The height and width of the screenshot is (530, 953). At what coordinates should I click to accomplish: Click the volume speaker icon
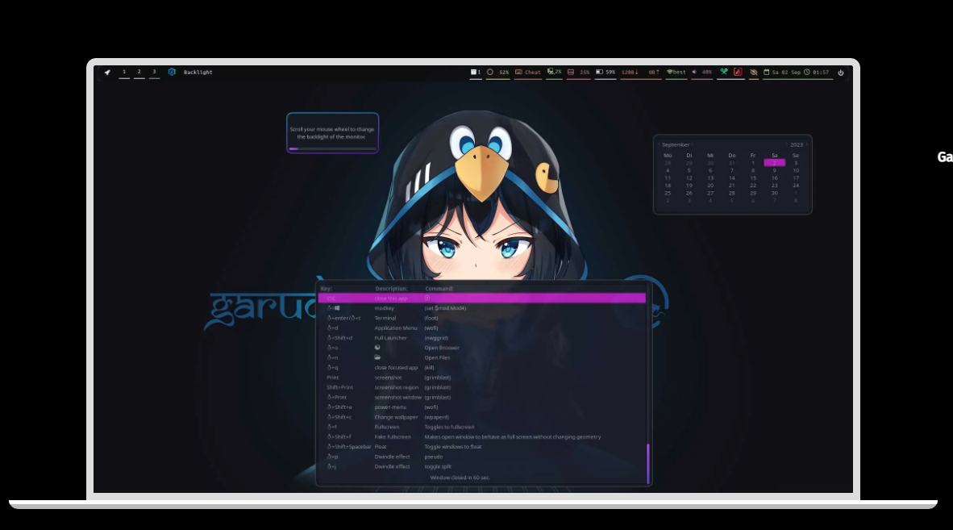(694, 73)
